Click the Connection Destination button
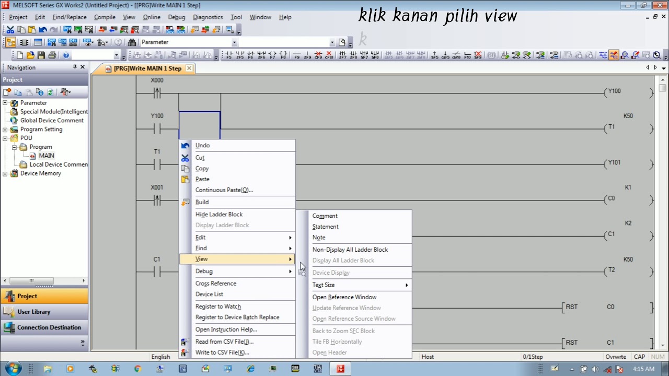Viewport: 669px width, 376px height. pyautogui.click(x=44, y=327)
